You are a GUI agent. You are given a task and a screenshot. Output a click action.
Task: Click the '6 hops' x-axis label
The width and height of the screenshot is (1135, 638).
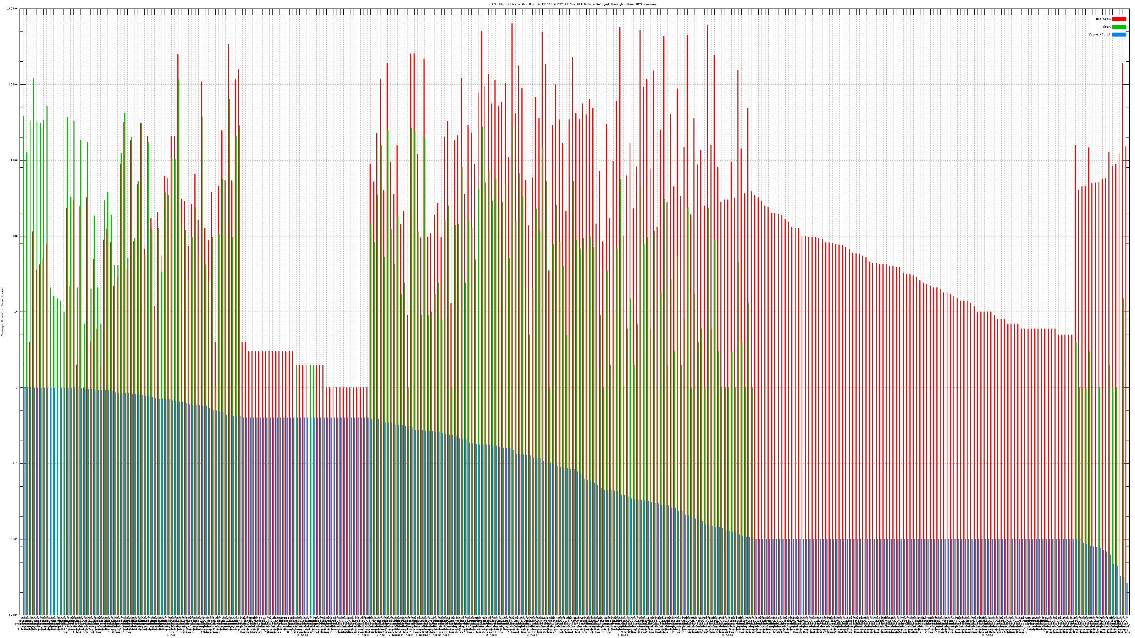point(302,635)
